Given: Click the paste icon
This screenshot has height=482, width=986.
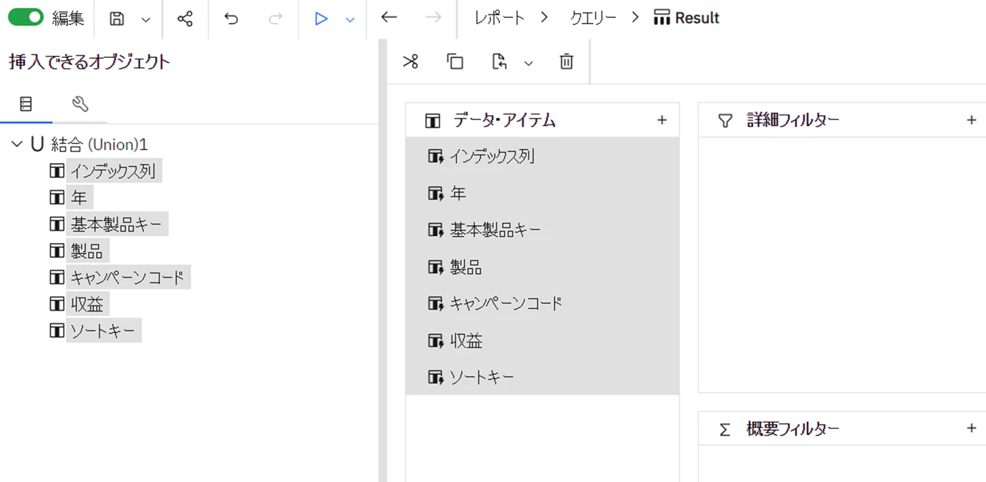Looking at the screenshot, I should coord(500,62).
